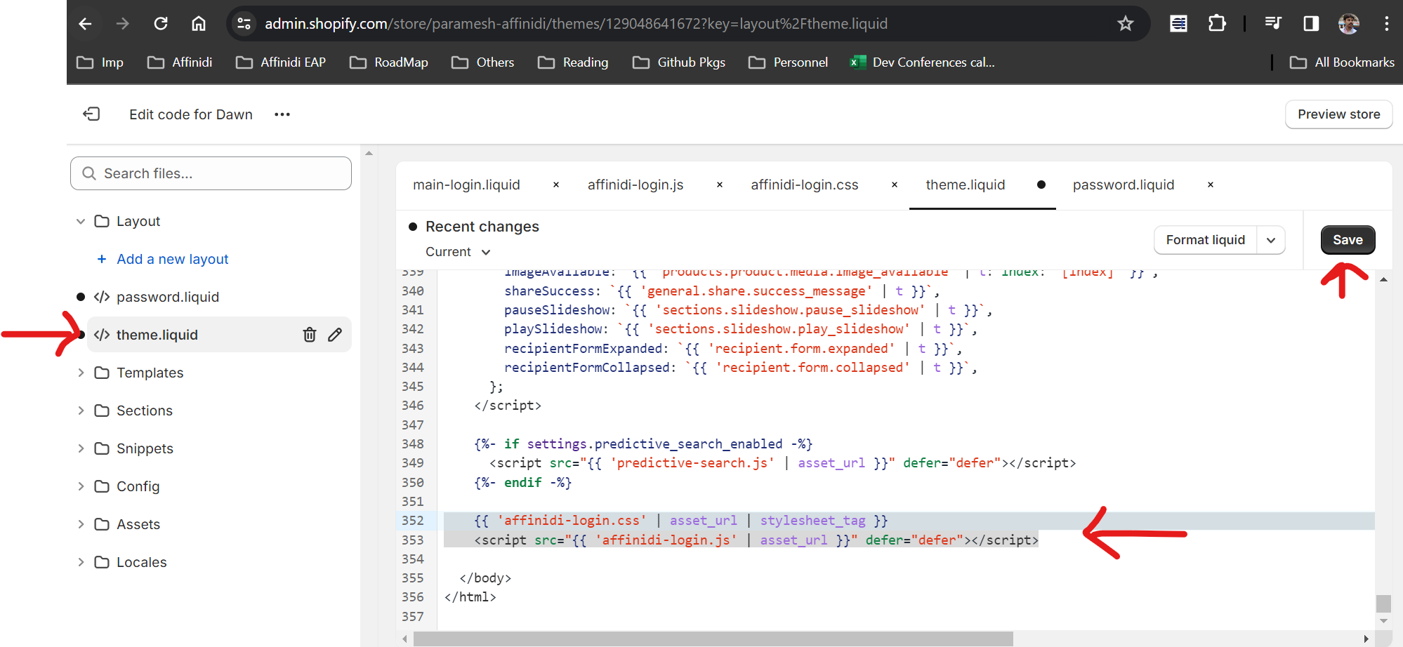The width and height of the screenshot is (1403, 647).
Task: Open the Current version dropdown
Action: tap(458, 252)
